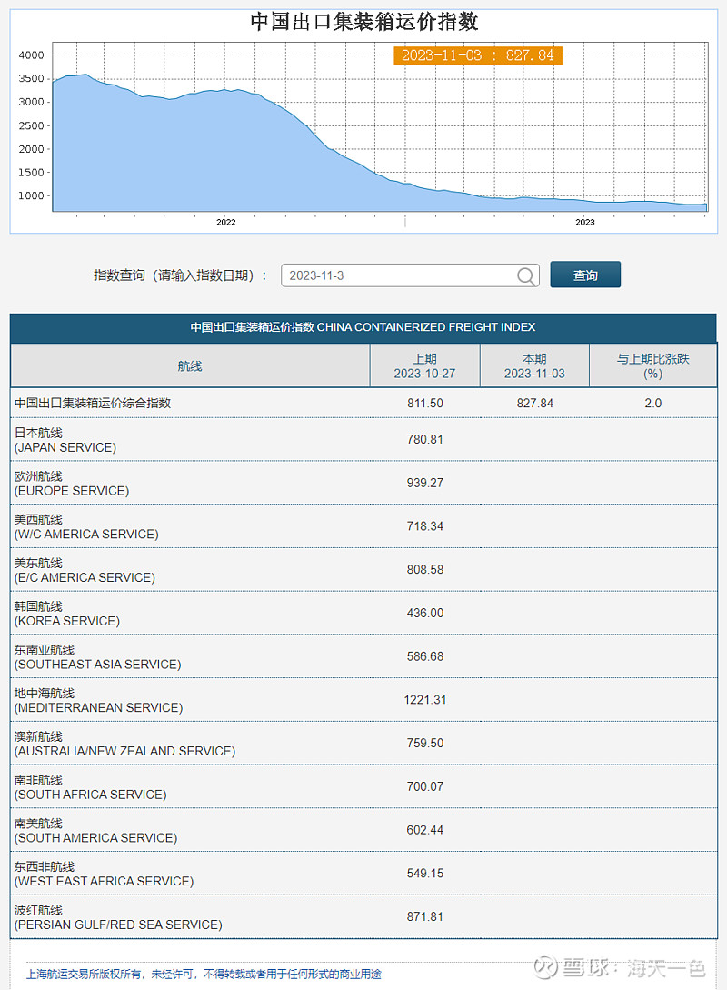Click the 与上期比涨跌(%) column header
This screenshot has width=727, height=990.
[653, 365]
